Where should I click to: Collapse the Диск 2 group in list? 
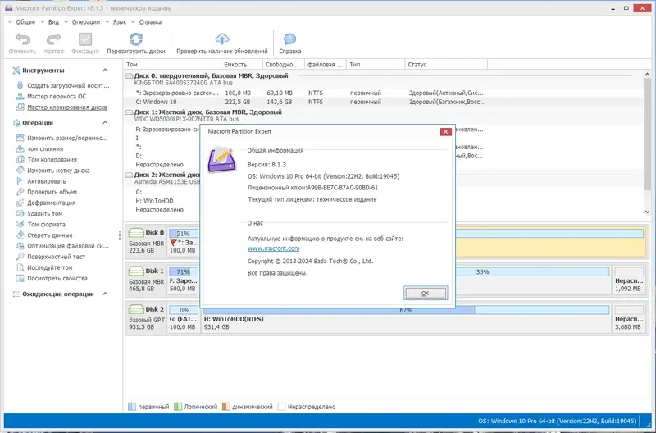point(130,175)
